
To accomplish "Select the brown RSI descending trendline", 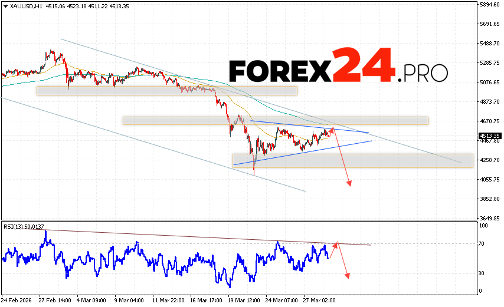I will coord(207,237).
